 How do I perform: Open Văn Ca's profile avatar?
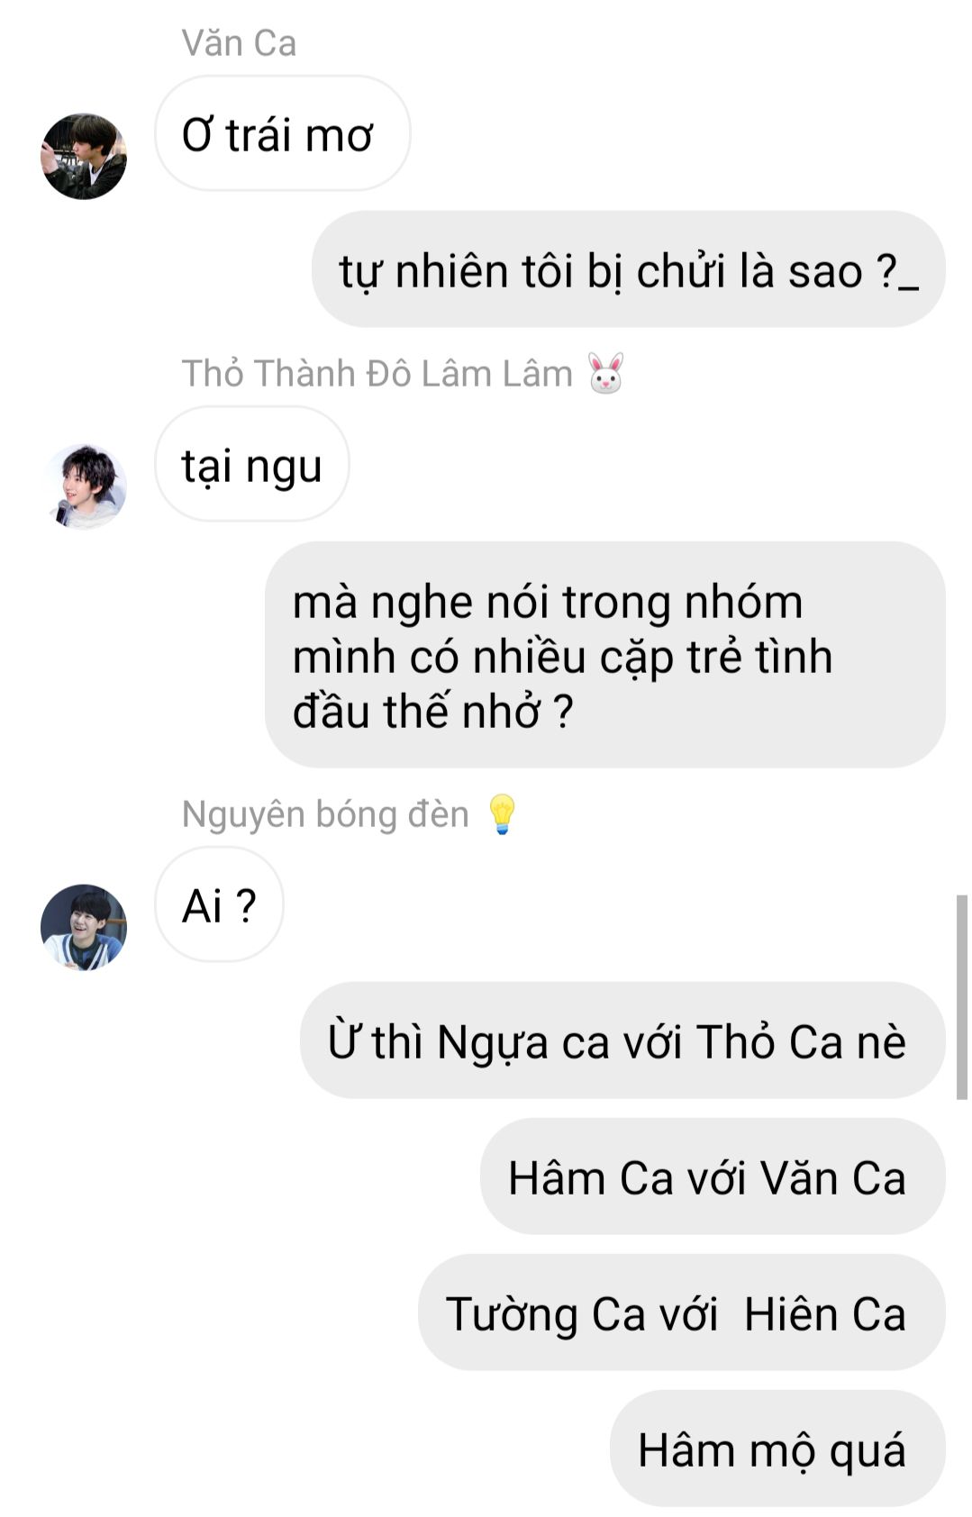pyautogui.click(x=84, y=156)
